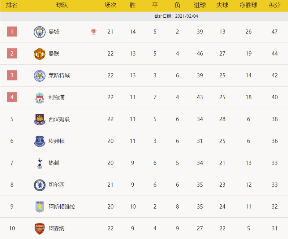Click the Manchester City club crest
This screenshot has width=288, height=239.
tap(39, 32)
